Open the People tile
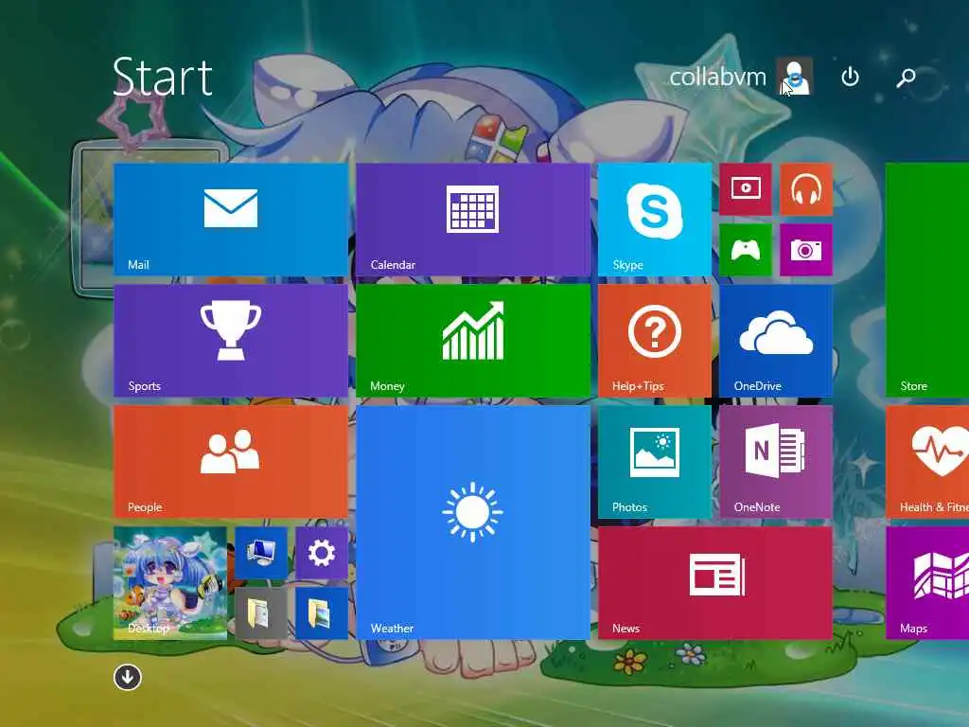969x727 pixels. click(231, 462)
